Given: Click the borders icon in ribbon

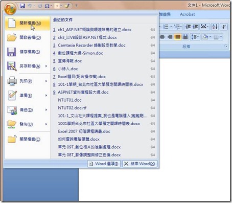Looking at the screenshot, I should [x=216, y=37].
